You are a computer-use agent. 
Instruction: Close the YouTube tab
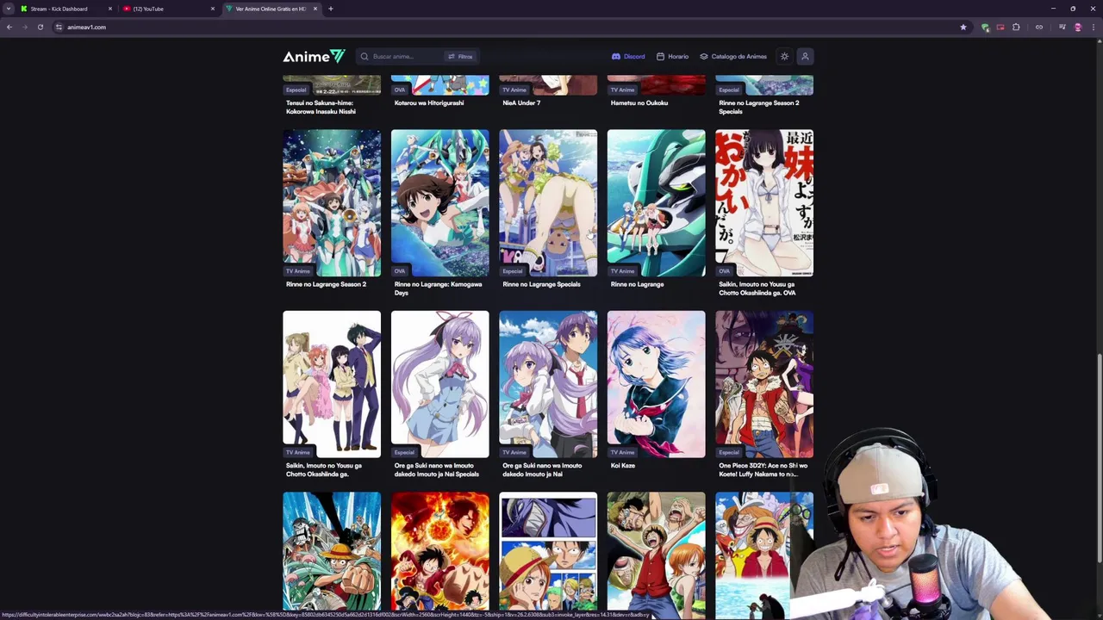tap(212, 9)
